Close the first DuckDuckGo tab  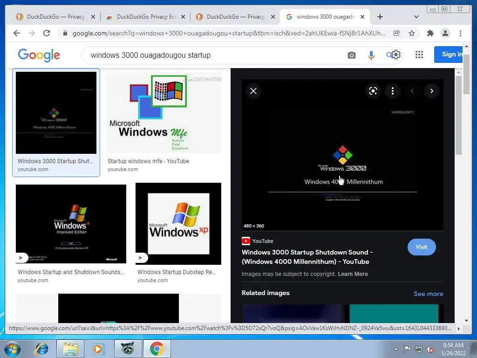pyautogui.click(x=93, y=17)
